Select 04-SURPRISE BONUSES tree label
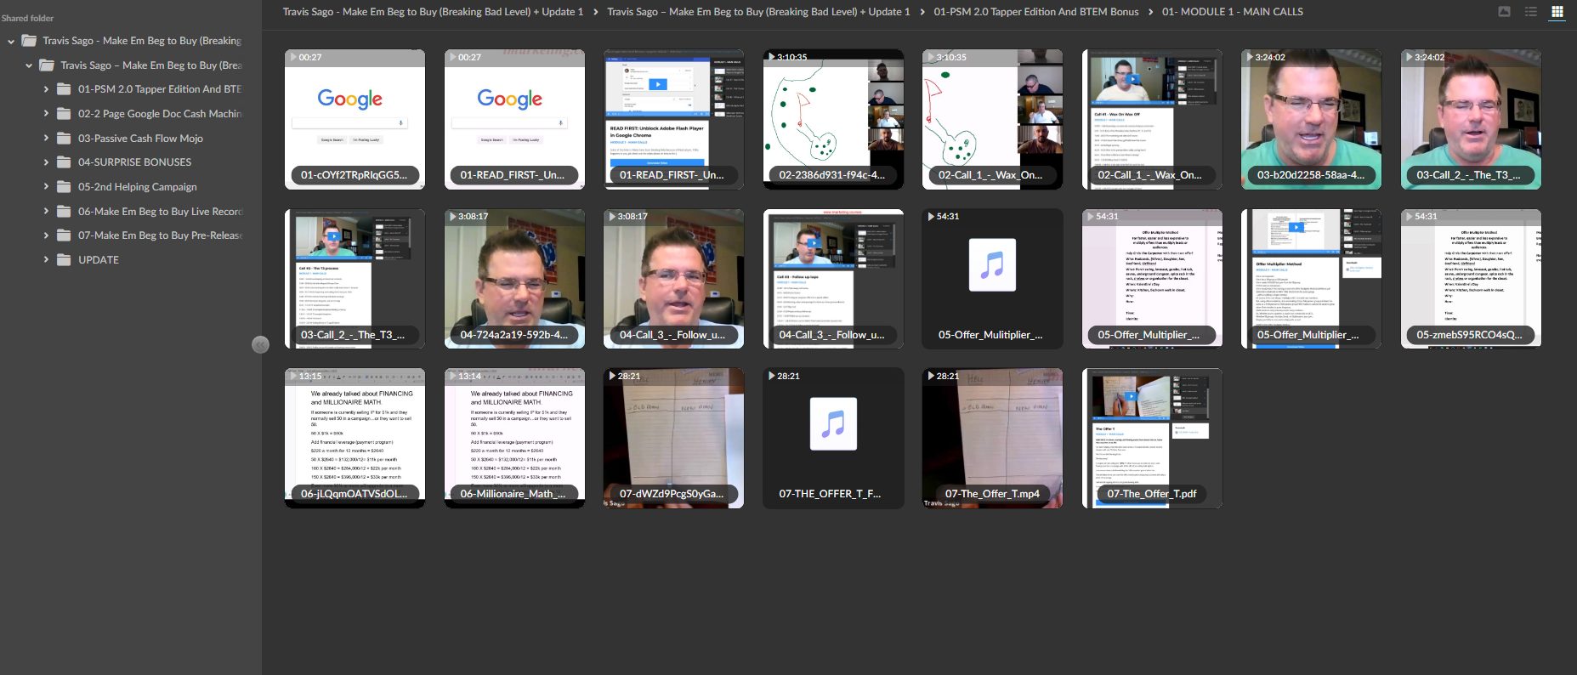Image resolution: width=1577 pixels, height=675 pixels. (134, 162)
